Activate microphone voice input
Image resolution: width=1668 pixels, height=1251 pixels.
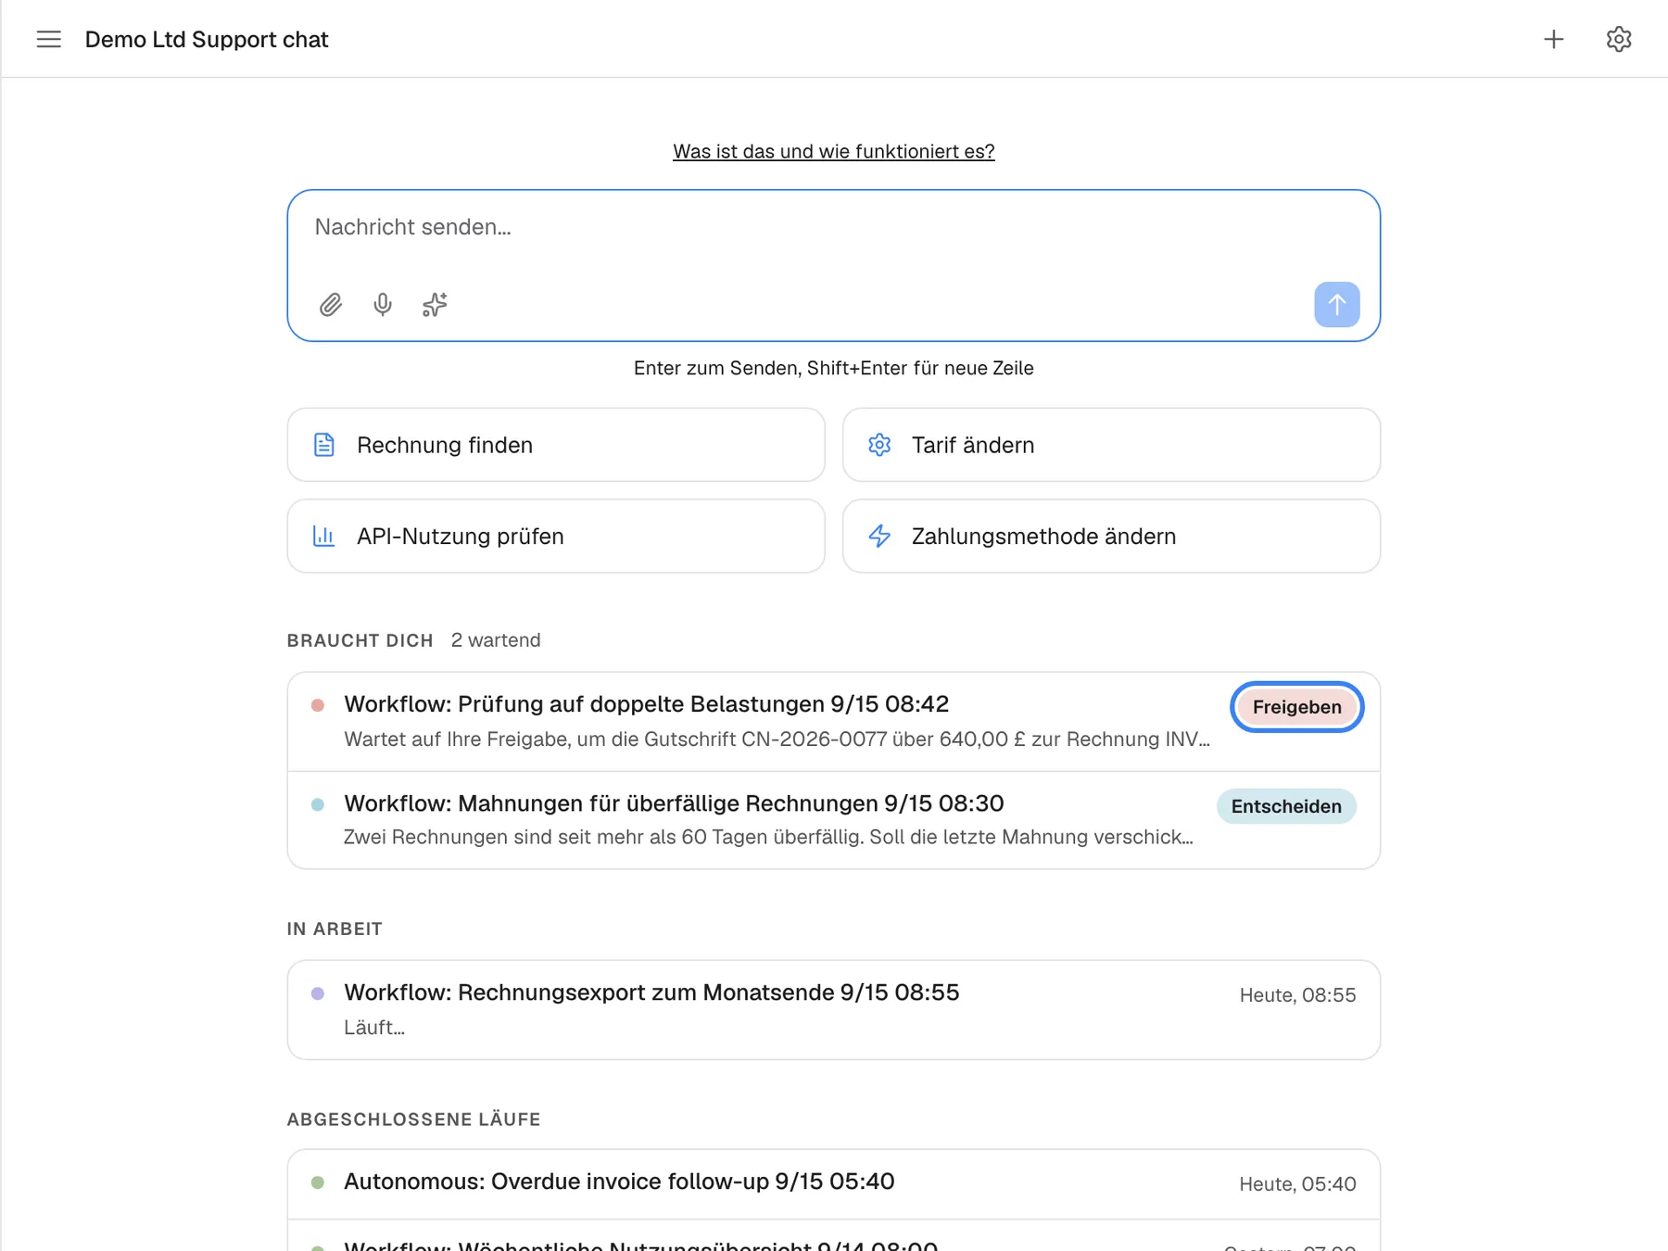(x=383, y=305)
